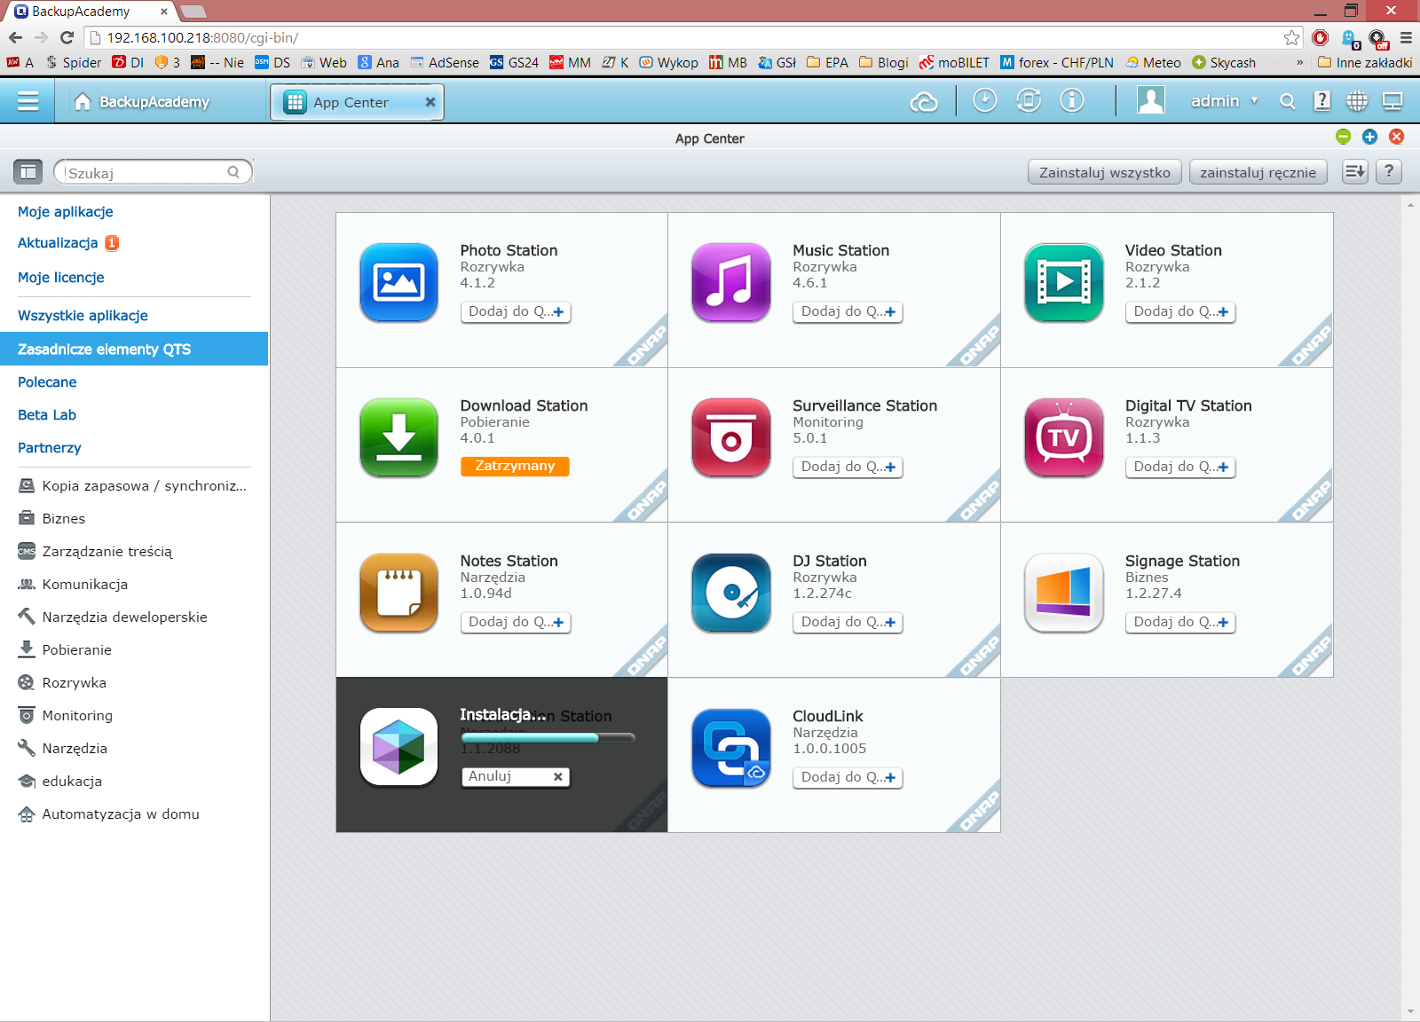Open the Partnerzy category

pos(50,448)
